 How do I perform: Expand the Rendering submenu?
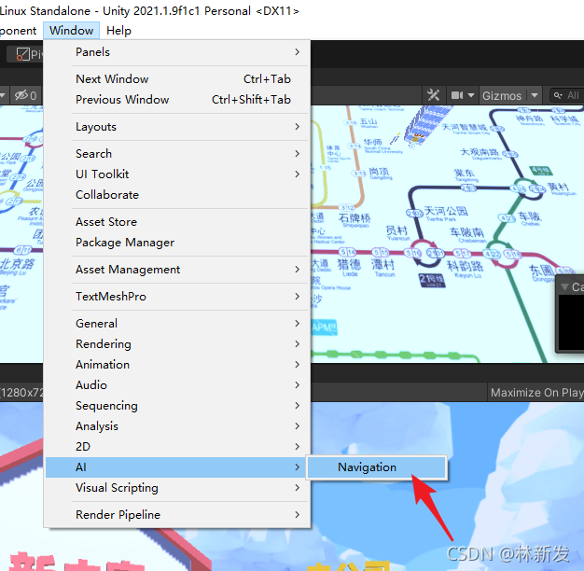(177, 343)
